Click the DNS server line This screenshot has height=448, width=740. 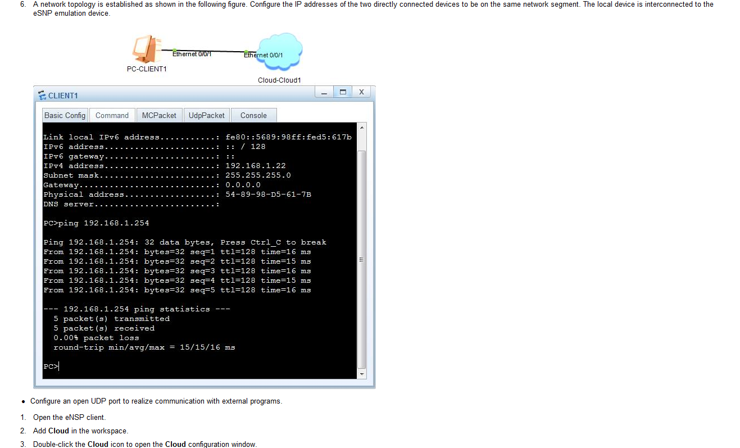click(131, 204)
